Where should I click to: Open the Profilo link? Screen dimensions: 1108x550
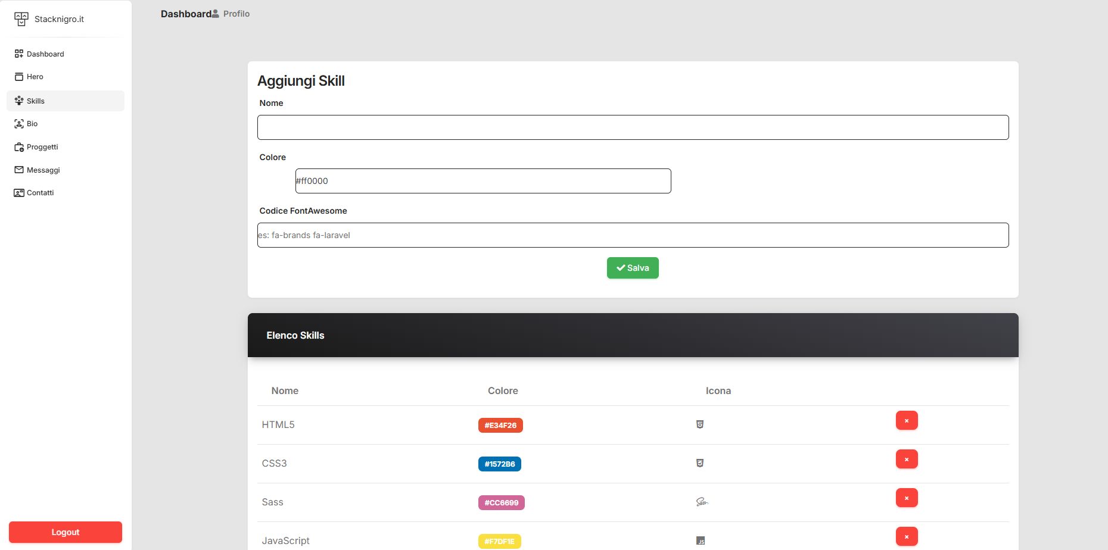point(231,14)
